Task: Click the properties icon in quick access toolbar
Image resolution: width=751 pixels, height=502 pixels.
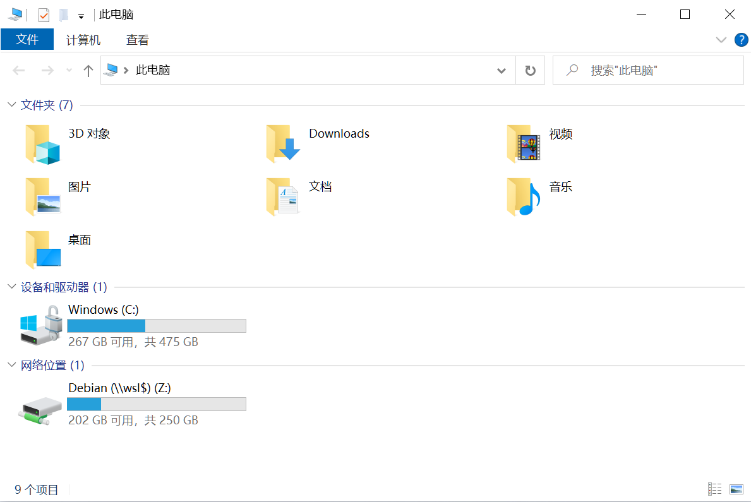Action: [x=44, y=15]
